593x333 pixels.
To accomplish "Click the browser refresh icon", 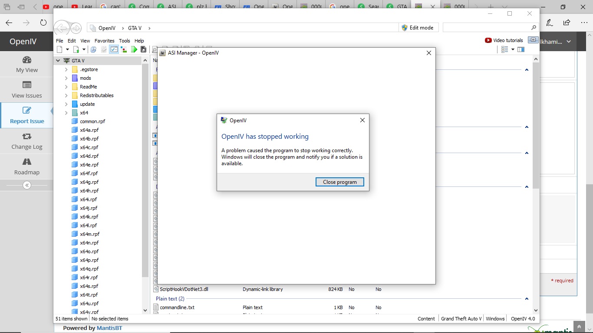I will click(x=43, y=23).
